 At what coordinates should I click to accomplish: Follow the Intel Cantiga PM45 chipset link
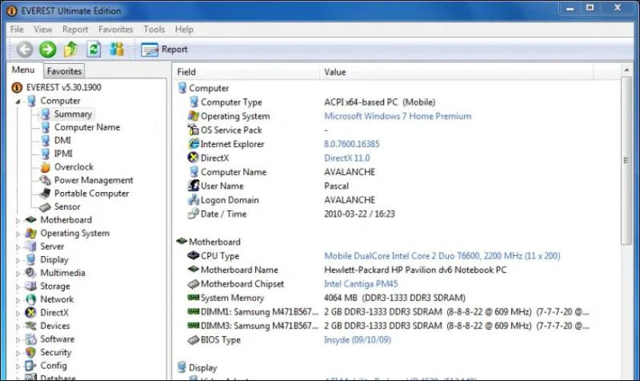tap(361, 283)
